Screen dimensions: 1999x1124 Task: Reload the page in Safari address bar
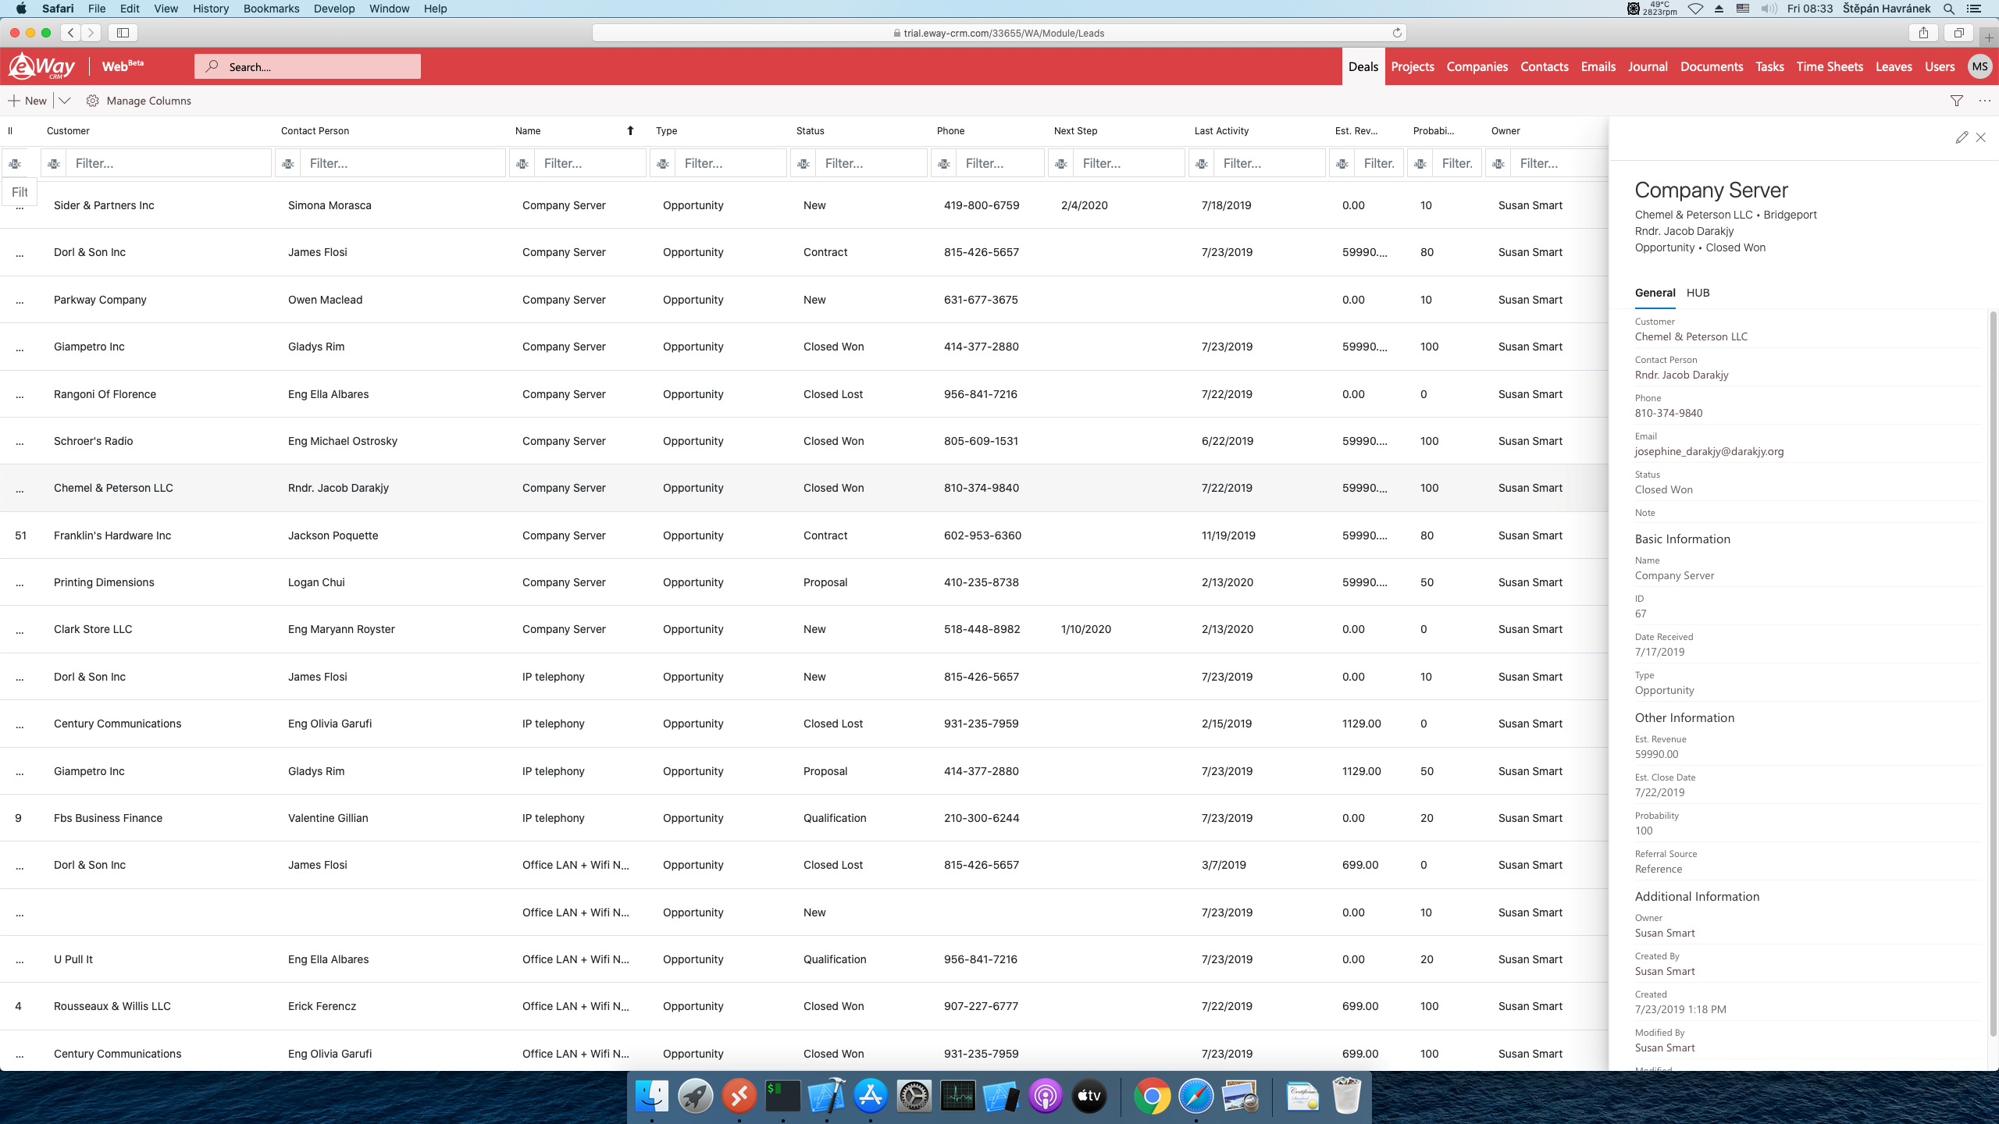click(1397, 33)
